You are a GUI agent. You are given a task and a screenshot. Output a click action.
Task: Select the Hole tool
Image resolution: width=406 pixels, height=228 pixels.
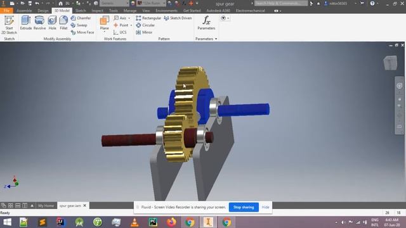[52, 23]
